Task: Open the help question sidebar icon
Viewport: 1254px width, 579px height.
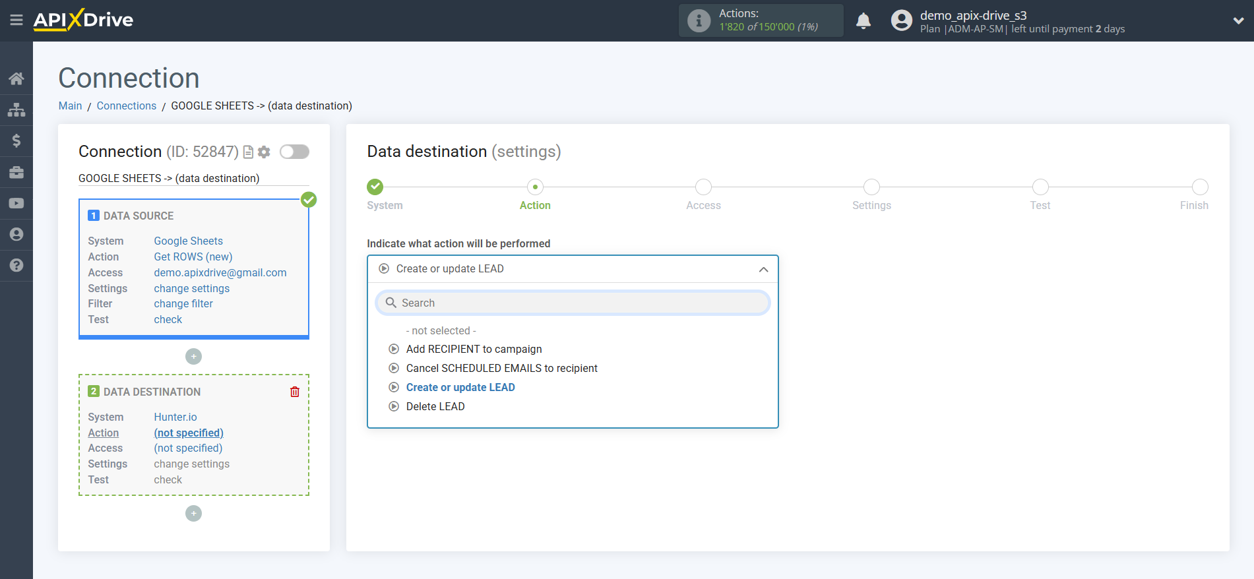Action: point(16,265)
